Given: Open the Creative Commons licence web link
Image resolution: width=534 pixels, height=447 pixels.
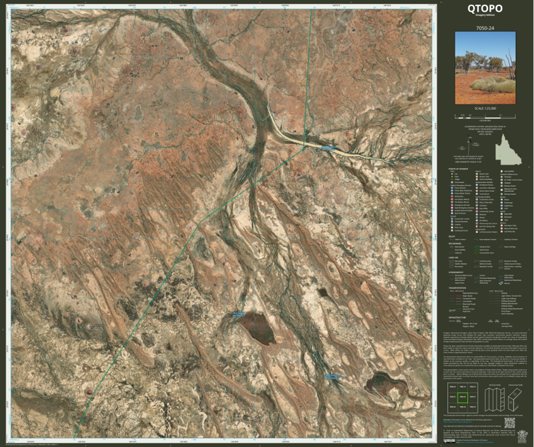Looking at the screenshot, I should coord(476,442).
